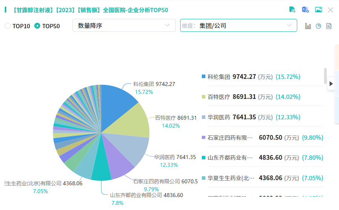The width and height of the screenshot is (339, 210).
Task: Click the document search icon in header
Action: click(292, 10)
